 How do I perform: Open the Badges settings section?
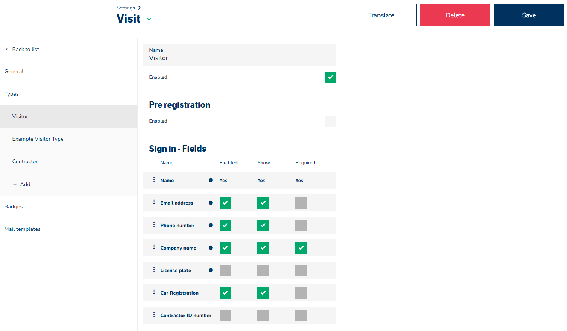[14, 206]
